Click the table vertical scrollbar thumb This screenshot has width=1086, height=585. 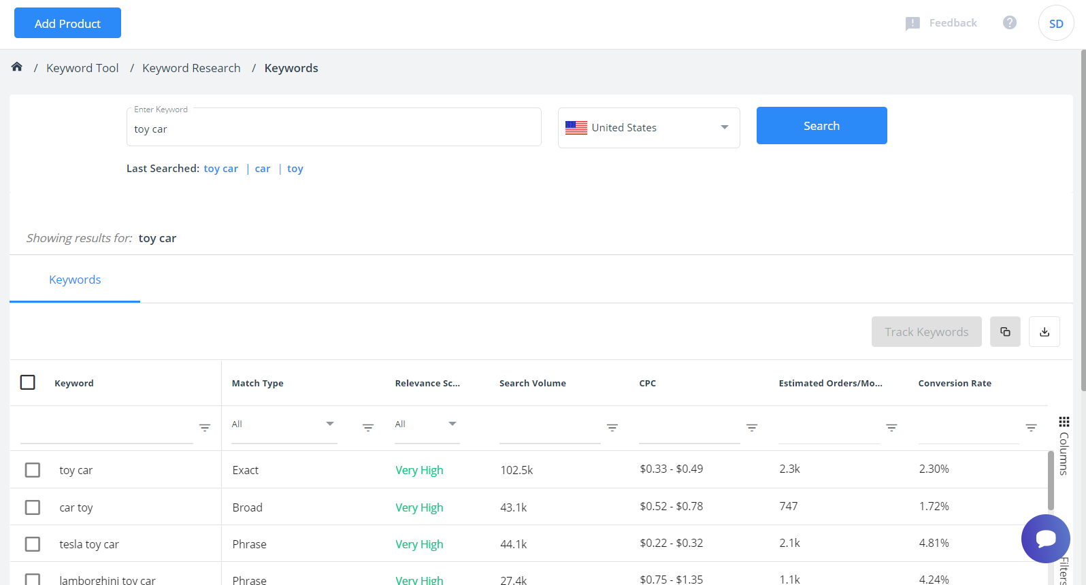coord(1051,480)
